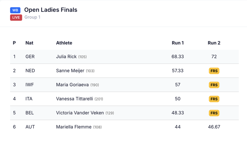Click Victoria Vander Veken's FRS badge
Image resolution: width=247 pixels, height=144 pixels.
(x=214, y=113)
